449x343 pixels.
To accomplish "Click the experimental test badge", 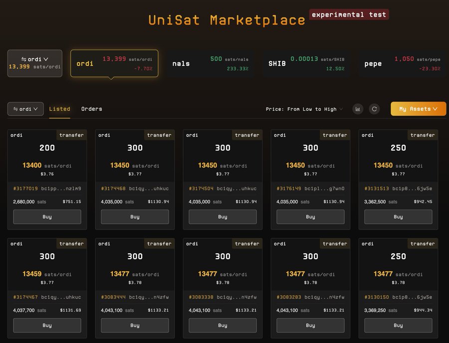I will pyautogui.click(x=349, y=14).
